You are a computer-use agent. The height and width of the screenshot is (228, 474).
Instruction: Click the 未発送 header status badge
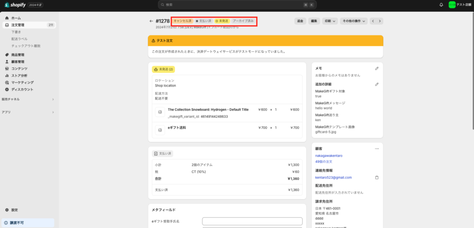(222, 21)
